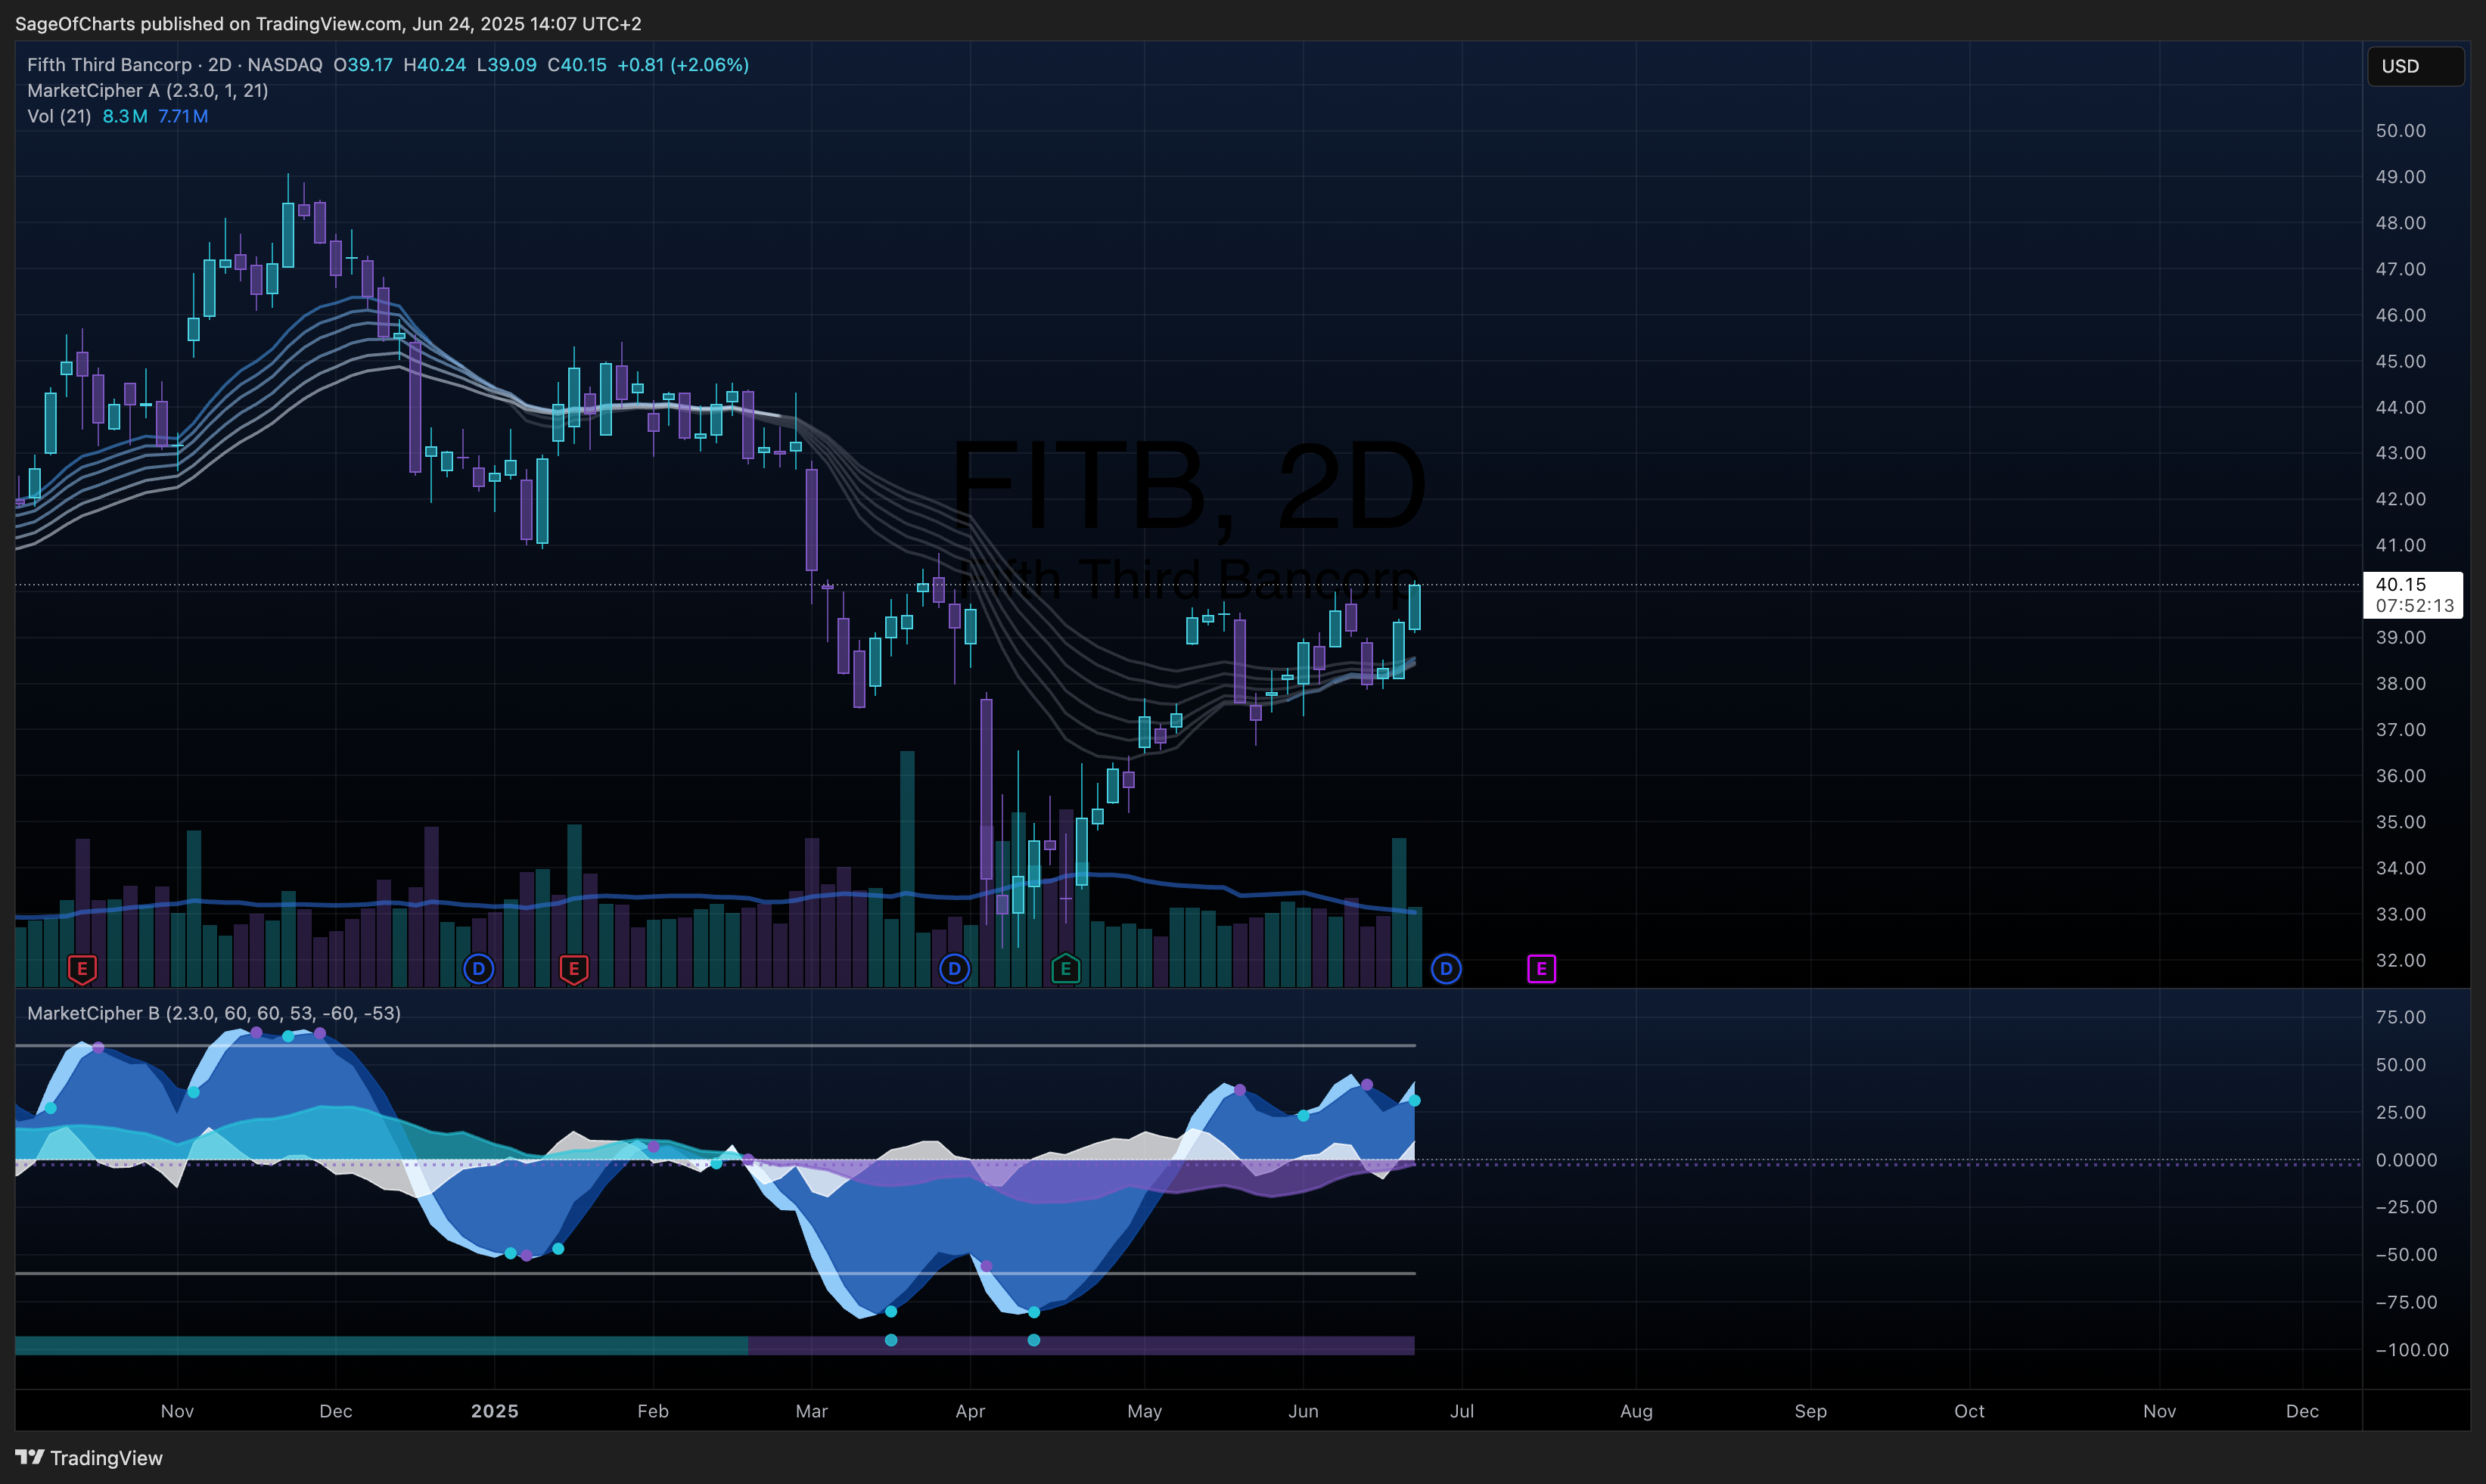Click the −100.00 oscillator scale label
2486x1484 pixels.
click(x=2412, y=1350)
